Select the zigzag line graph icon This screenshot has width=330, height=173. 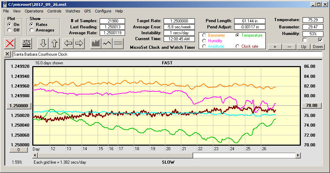click(107, 43)
